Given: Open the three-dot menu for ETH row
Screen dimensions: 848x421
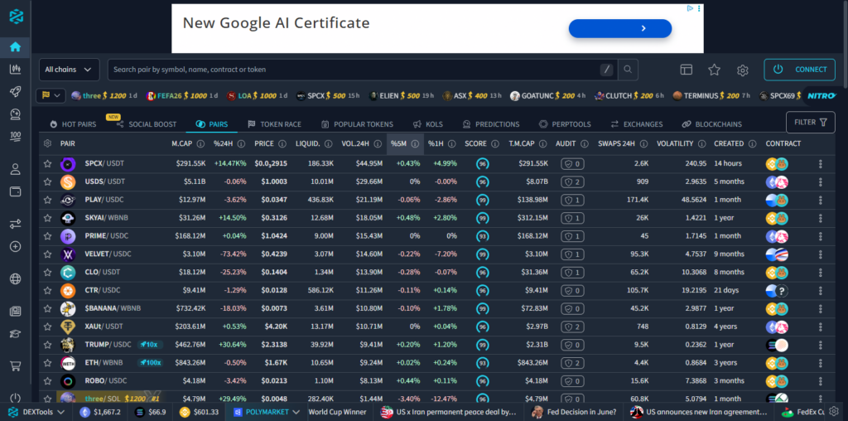Looking at the screenshot, I should tap(821, 362).
